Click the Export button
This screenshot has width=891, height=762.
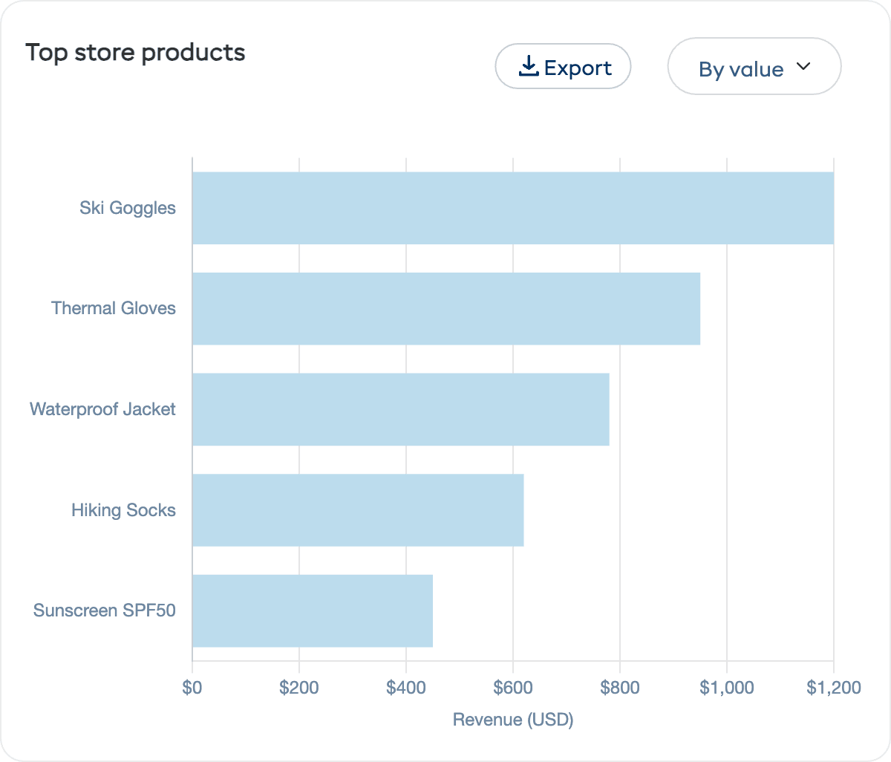coord(563,66)
